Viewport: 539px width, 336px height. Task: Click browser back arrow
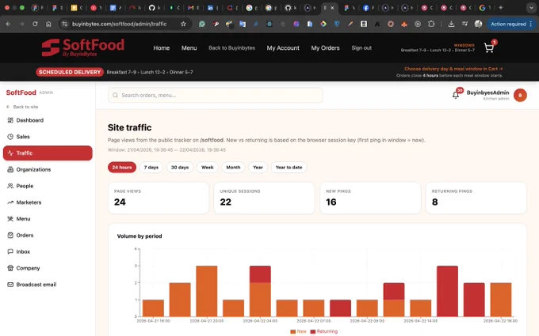pyautogui.click(x=8, y=24)
